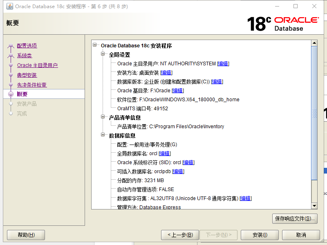Close the Oracle installer window
Image resolution: width=327 pixels, height=245 pixels.
[x=314, y=6]
